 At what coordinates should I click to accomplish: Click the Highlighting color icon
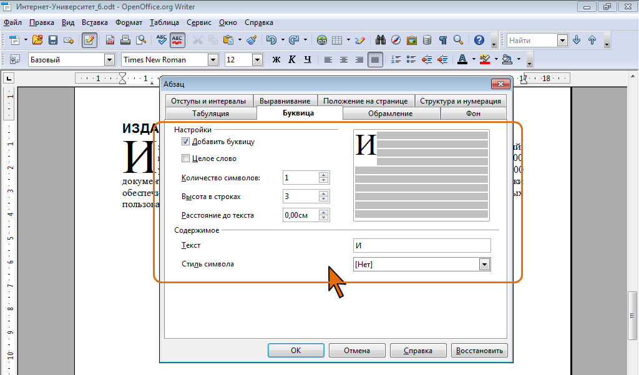pos(484,59)
